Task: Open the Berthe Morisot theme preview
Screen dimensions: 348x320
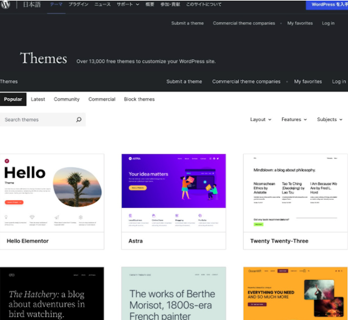Action: [x=174, y=294]
